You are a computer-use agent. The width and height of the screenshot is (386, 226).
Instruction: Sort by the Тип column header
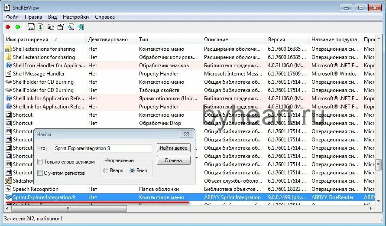click(x=169, y=39)
